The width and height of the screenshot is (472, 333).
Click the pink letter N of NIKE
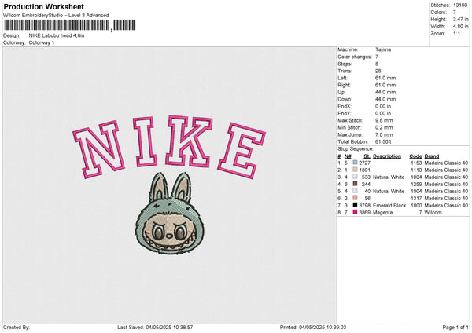(x=99, y=148)
